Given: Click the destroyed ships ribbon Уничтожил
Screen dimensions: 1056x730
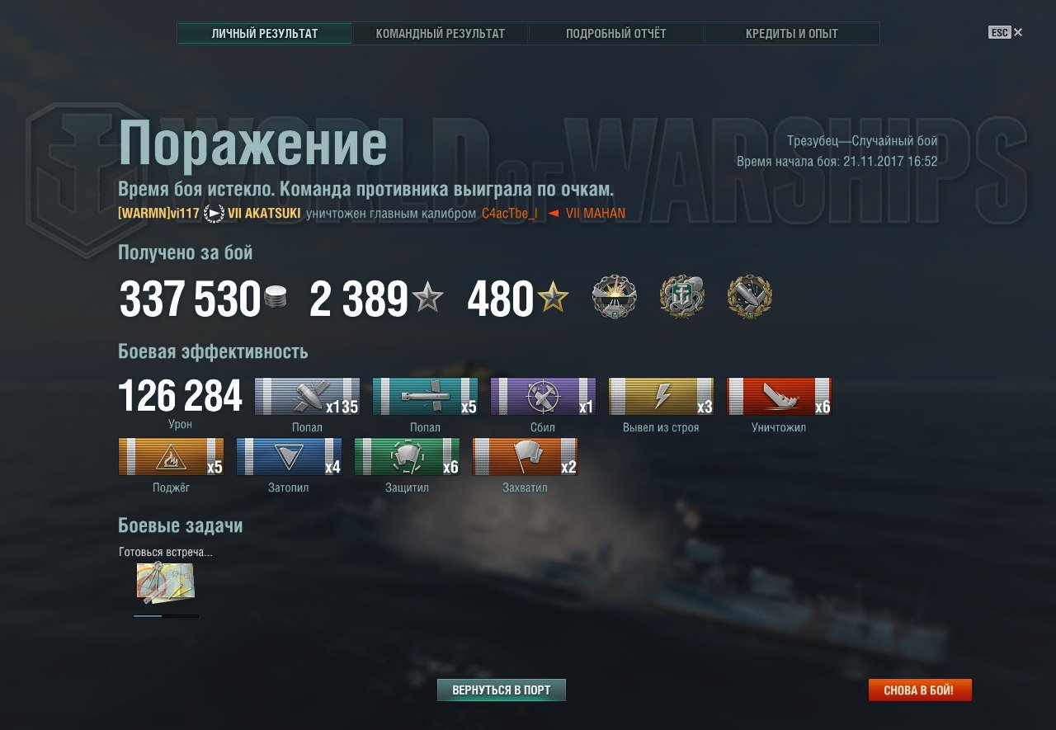Looking at the screenshot, I should 779,396.
